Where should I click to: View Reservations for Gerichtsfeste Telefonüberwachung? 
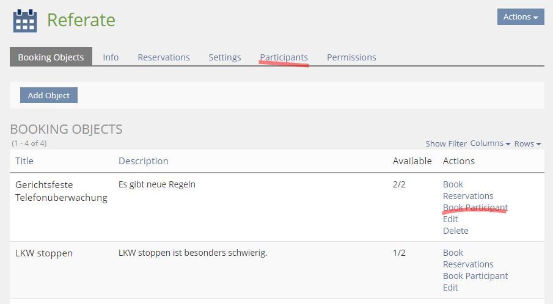[468, 196]
